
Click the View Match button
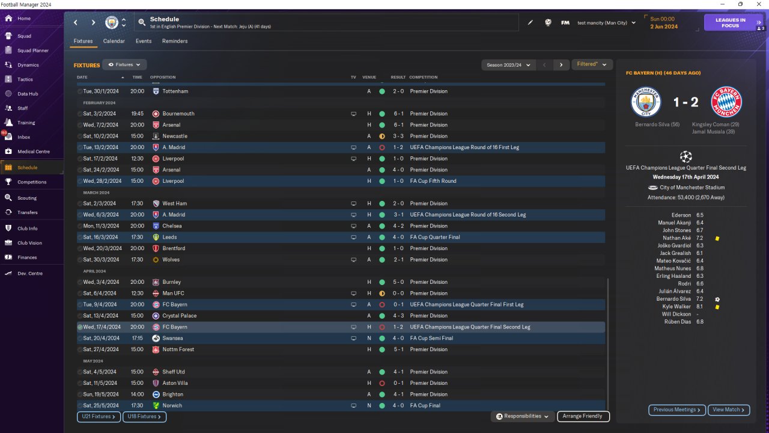tap(729, 410)
